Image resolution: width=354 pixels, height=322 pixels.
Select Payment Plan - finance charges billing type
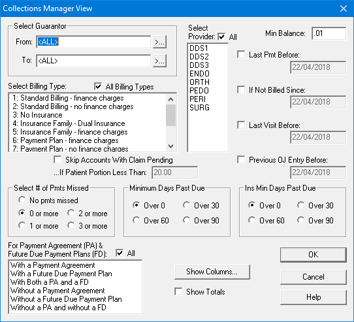(x=65, y=140)
